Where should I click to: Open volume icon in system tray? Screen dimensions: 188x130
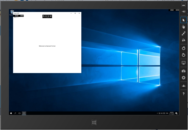pyautogui.click(x=162, y=113)
